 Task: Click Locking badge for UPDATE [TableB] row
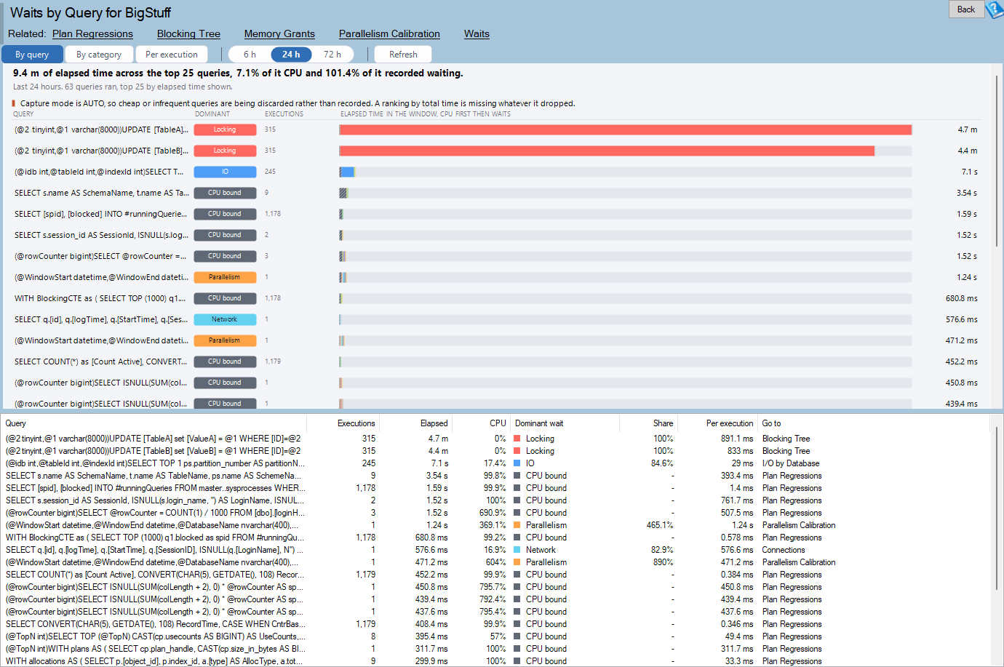tap(225, 151)
